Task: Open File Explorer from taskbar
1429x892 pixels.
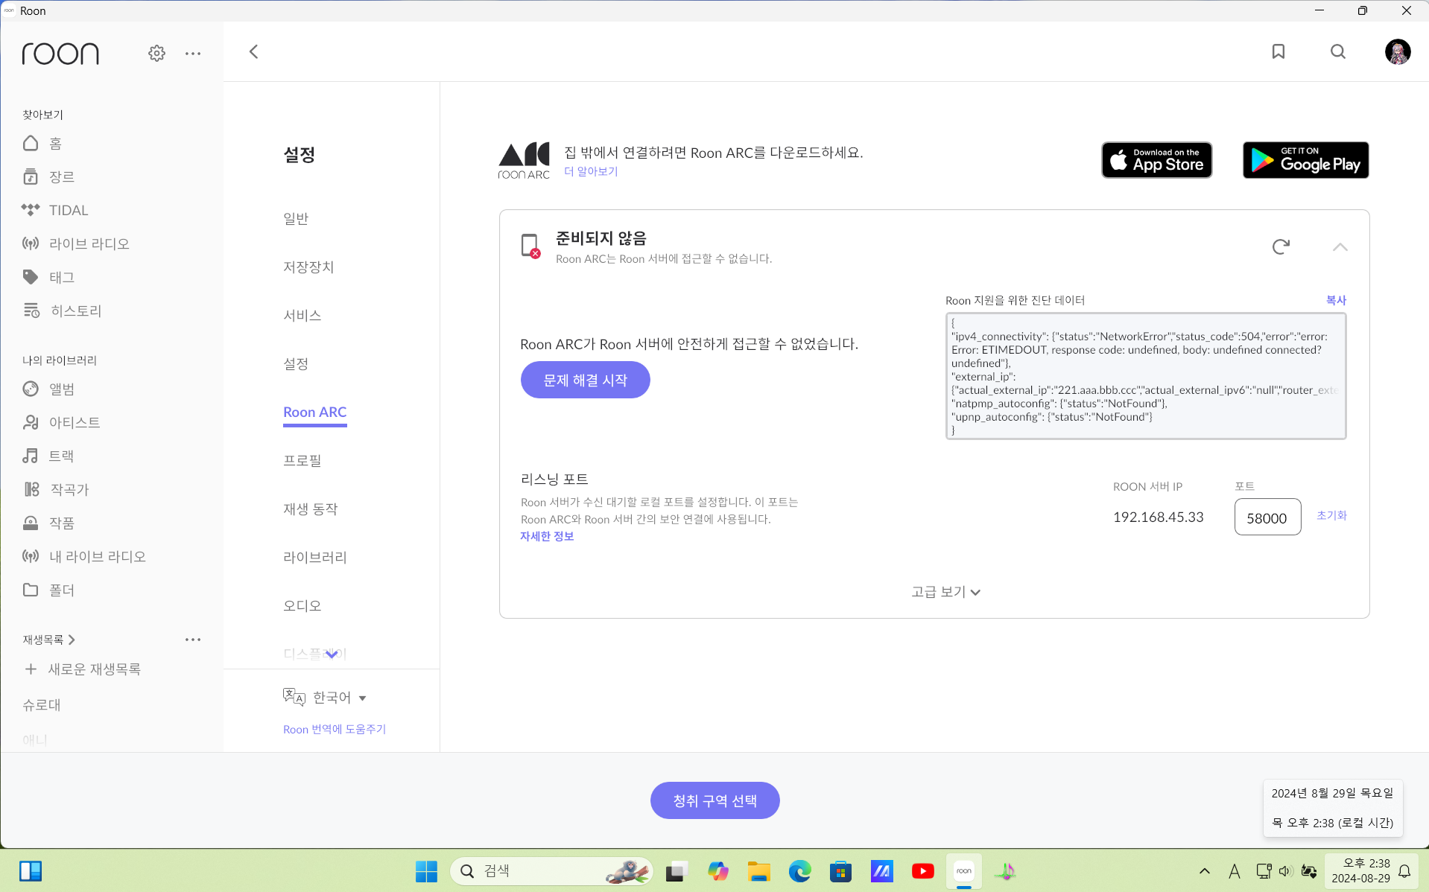Action: pos(758,871)
